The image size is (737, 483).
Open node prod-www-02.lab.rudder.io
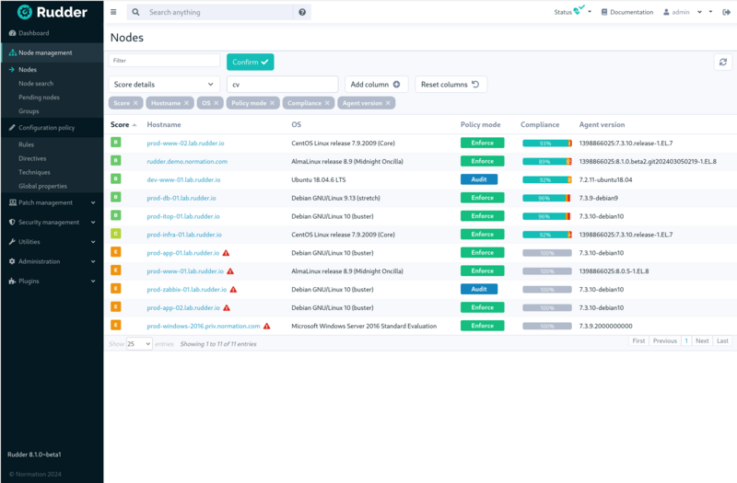point(185,144)
